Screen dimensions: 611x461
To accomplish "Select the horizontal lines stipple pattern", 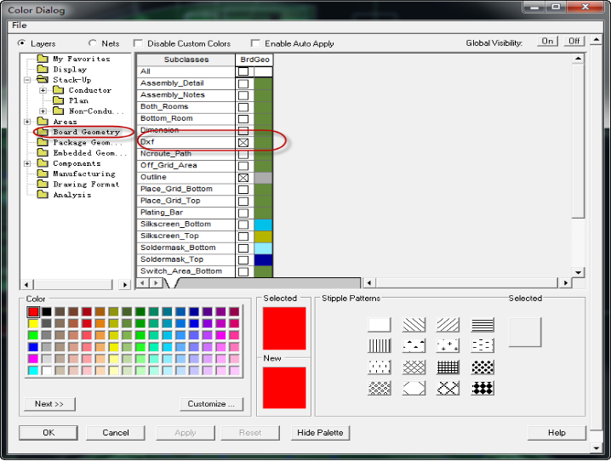I will coord(483,324).
